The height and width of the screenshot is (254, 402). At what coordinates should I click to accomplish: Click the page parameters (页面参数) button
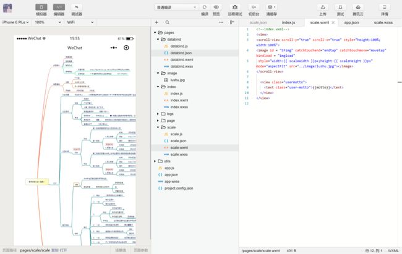[x=141, y=250]
